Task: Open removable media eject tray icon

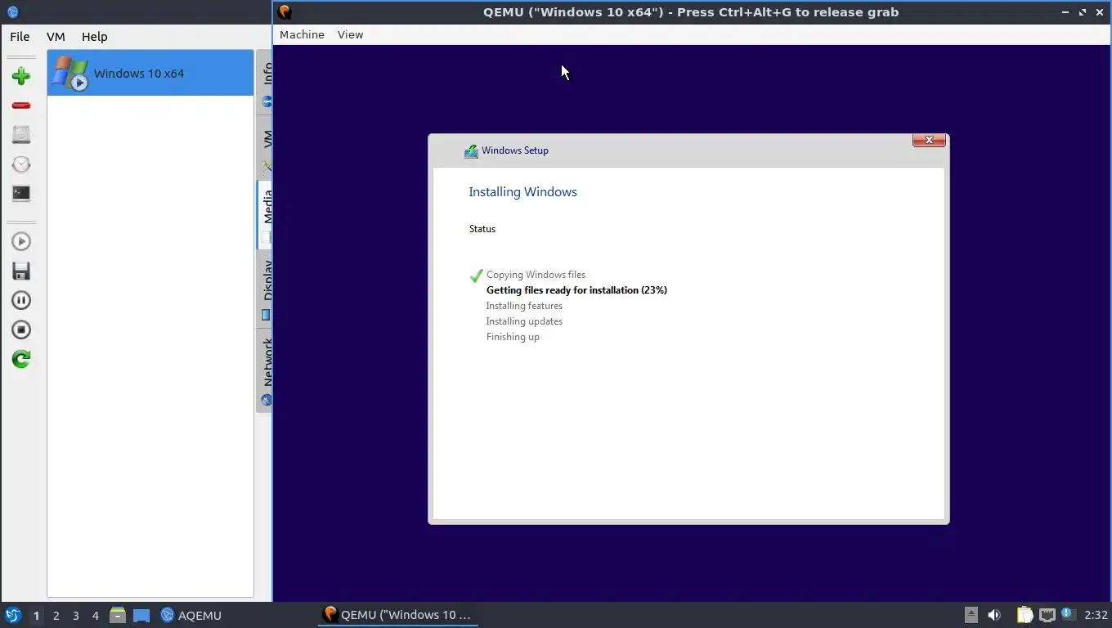Action: [x=971, y=615]
